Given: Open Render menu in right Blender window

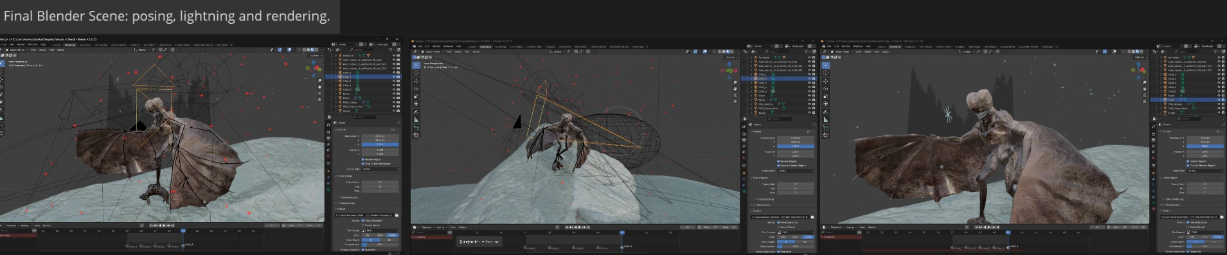Looking at the screenshot, I should pyautogui.click(x=846, y=46).
